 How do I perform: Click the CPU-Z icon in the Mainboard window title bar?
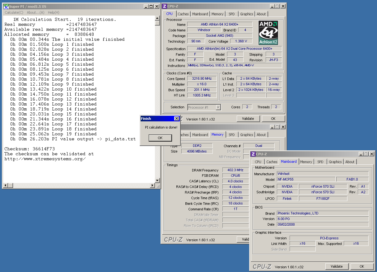[x=253, y=154]
